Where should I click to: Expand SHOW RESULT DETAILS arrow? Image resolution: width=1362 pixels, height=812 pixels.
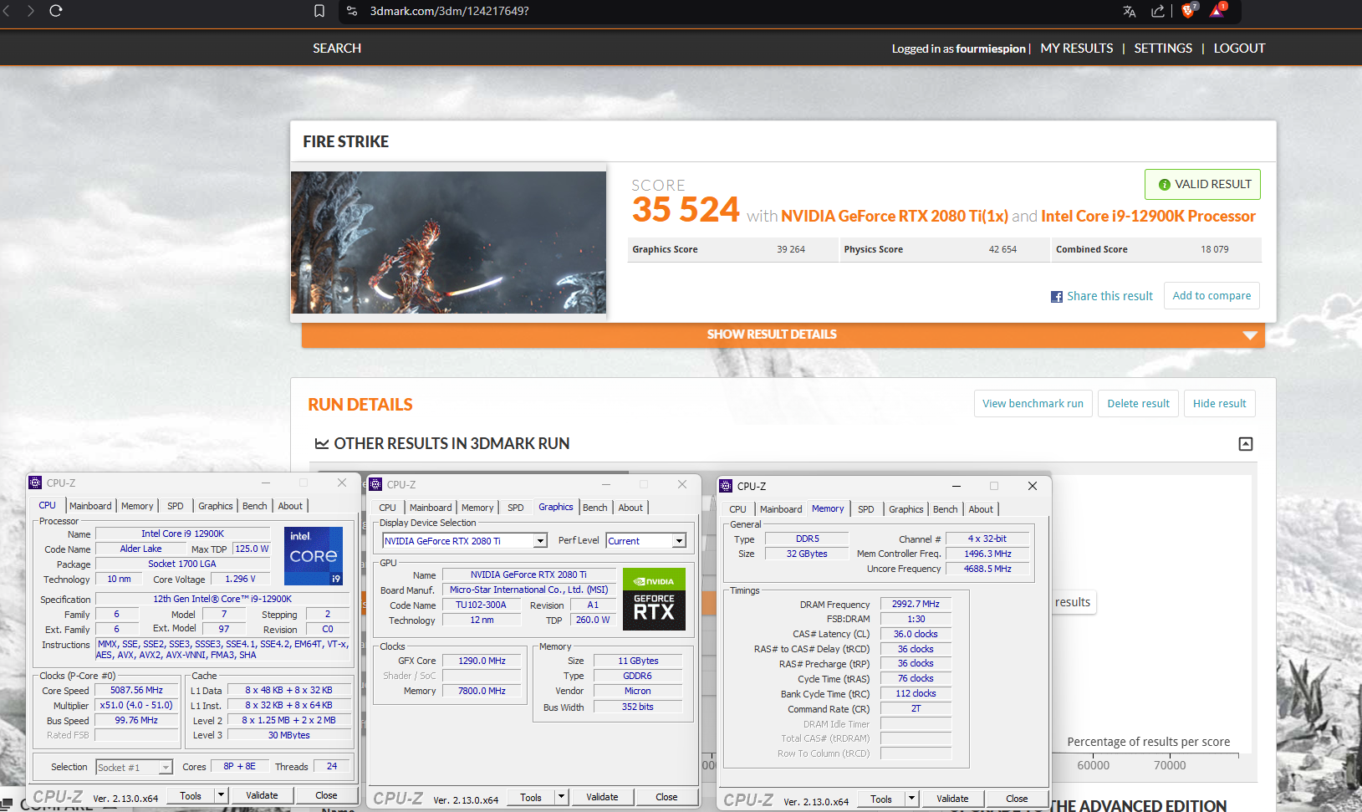tap(1250, 335)
